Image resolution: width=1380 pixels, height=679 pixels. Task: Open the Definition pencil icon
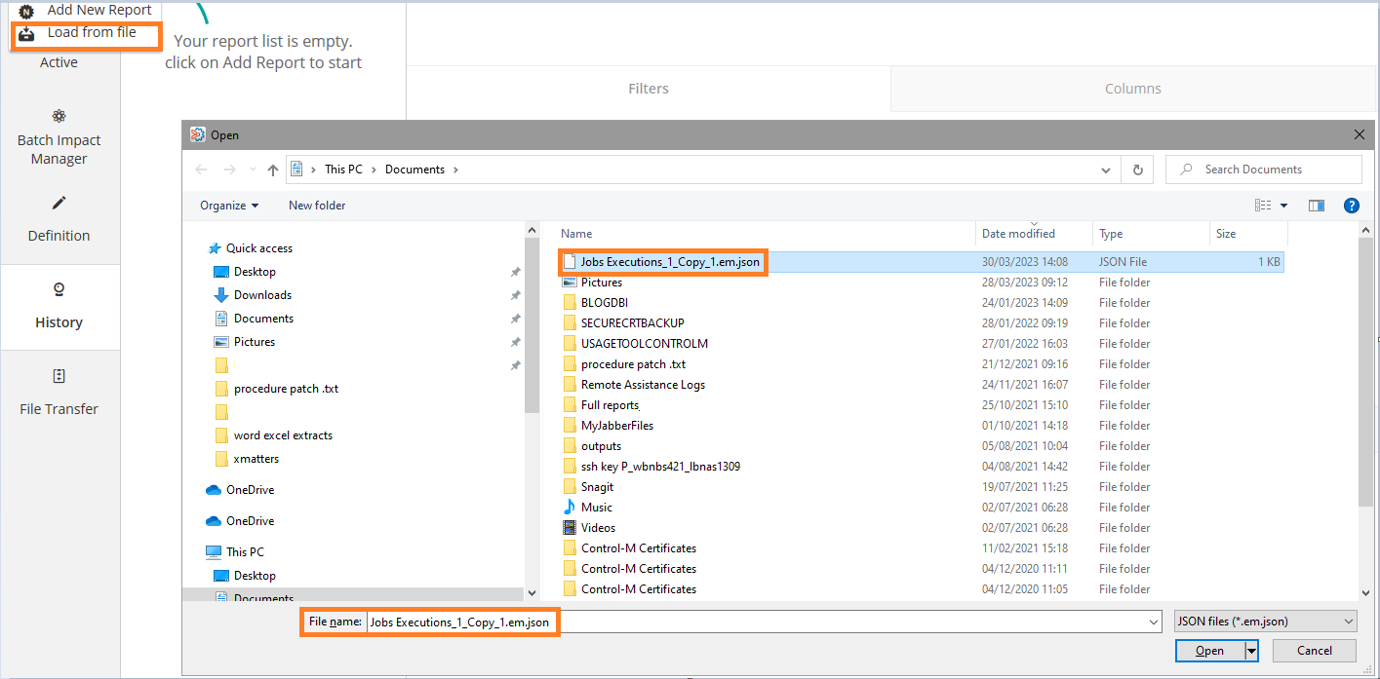59,203
